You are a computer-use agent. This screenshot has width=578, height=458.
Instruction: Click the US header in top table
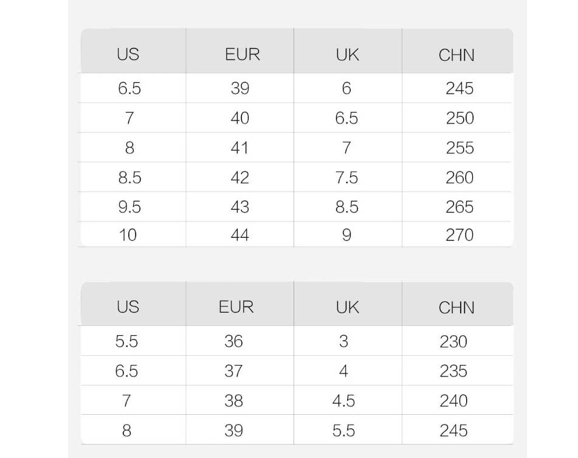click(x=128, y=54)
